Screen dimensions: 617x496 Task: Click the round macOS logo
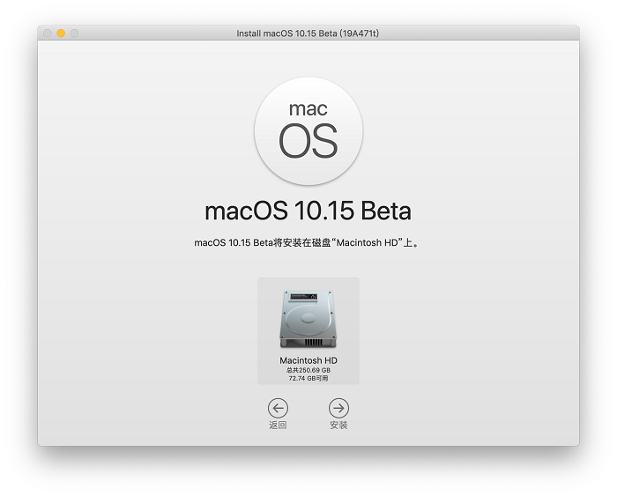pos(308,132)
